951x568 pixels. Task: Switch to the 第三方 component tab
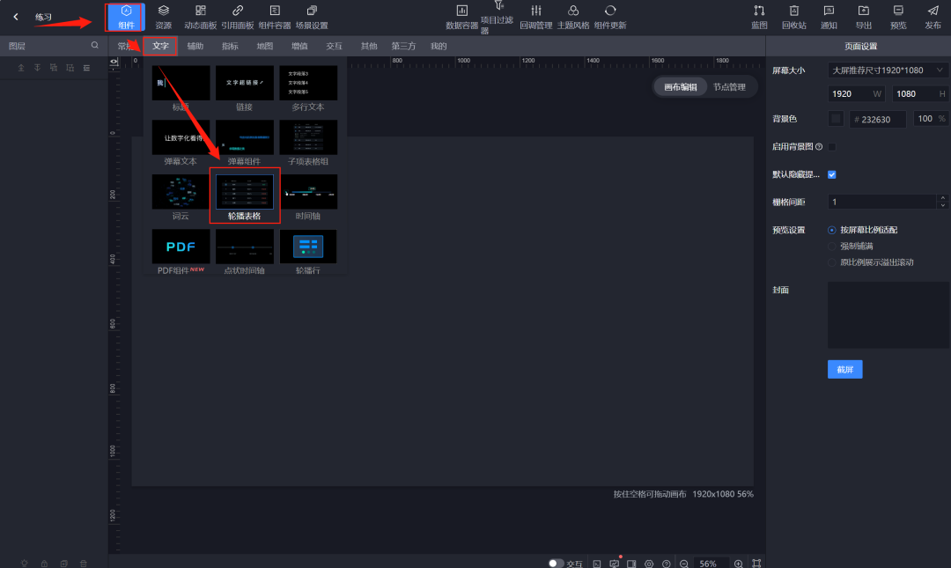pyautogui.click(x=403, y=46)
